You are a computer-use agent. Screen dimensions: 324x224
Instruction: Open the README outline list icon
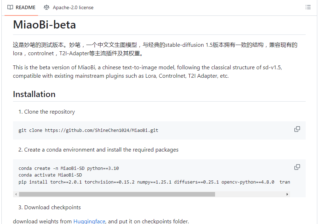308,7
